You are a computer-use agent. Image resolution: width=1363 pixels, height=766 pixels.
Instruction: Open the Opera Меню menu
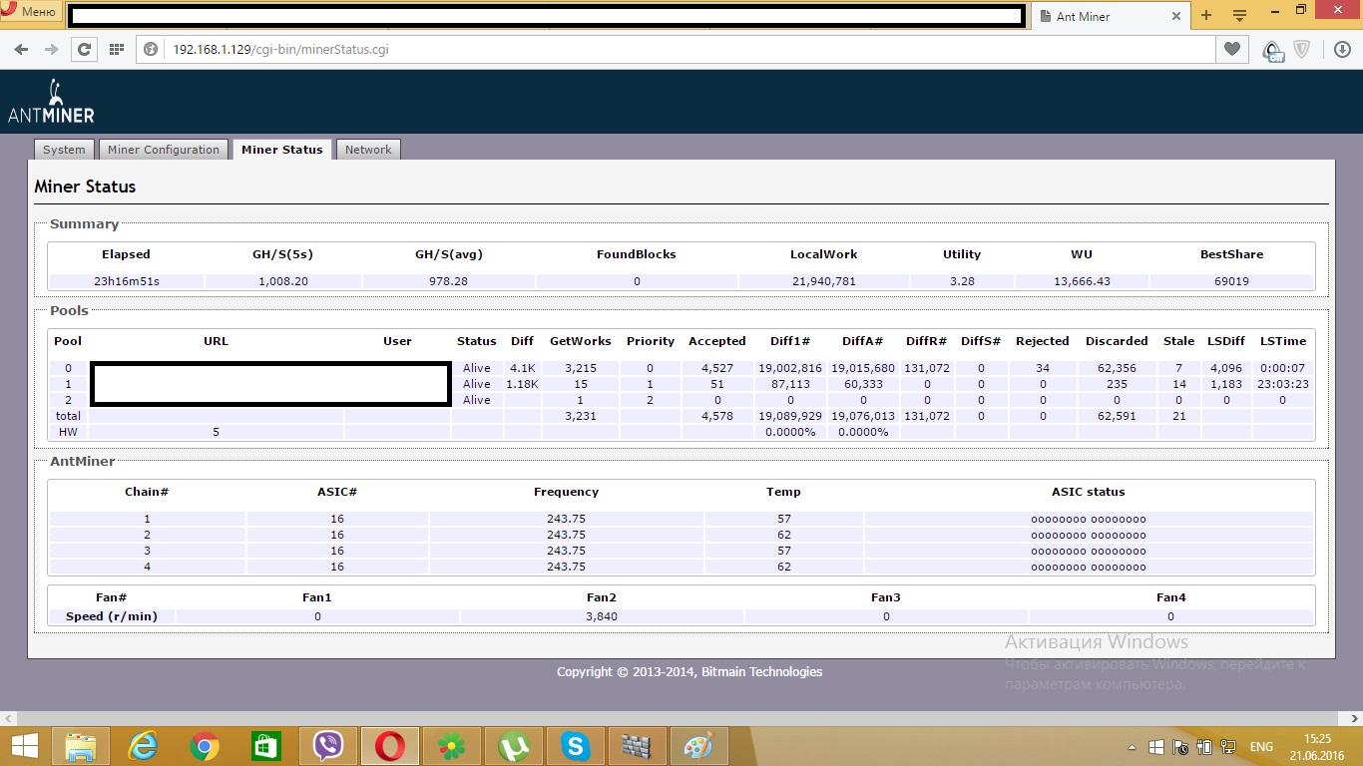point(30,12)
